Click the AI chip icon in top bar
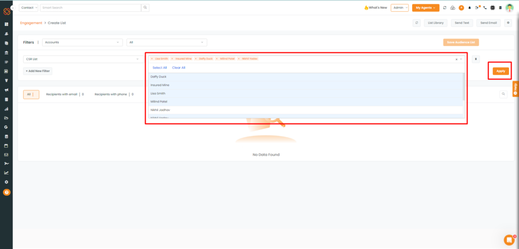519x249 pixels. [493, 8]
